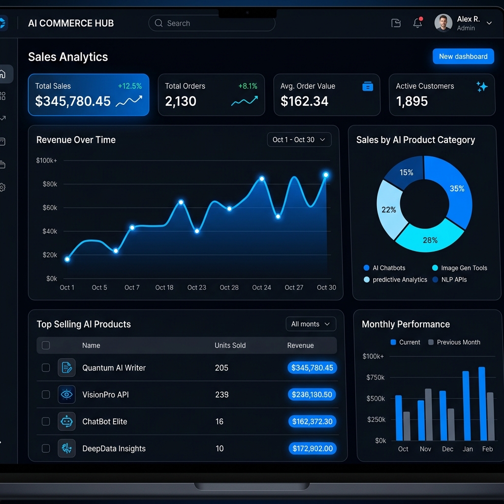Open the Oct 1 - Oct 30 date dropdown
This screenshot has height=504, width=504.
pos(299,140)
